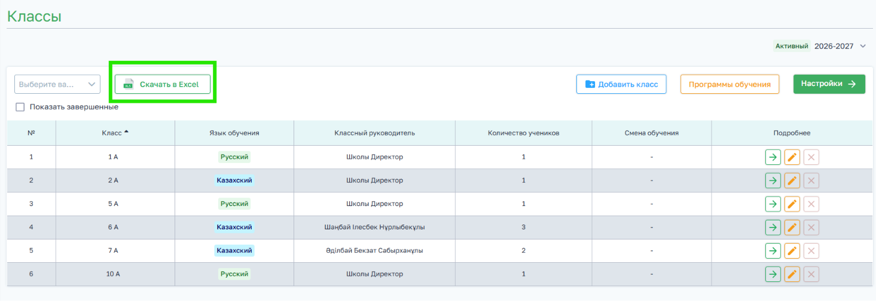The image size is (876, 301).
Task: Click the Русский tag in row 1 А
Action: point(234,157)
